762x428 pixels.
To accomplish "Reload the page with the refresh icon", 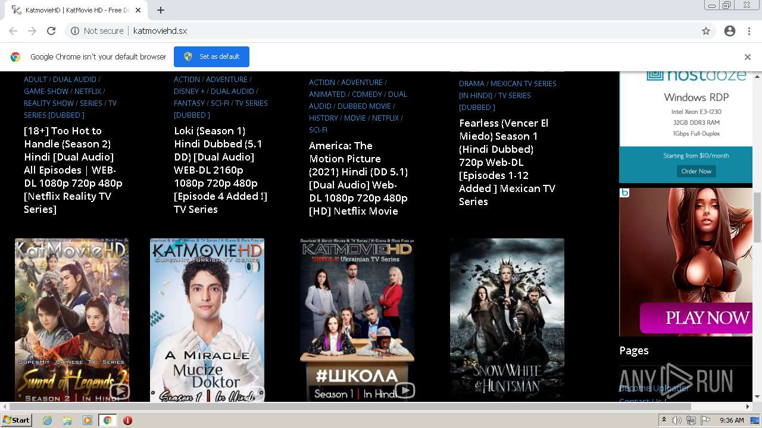I will [x=51, y=31].
